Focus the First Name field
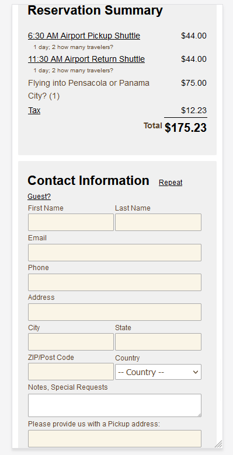Viewport: 233px width, 455px height. (x=71, y=222)
